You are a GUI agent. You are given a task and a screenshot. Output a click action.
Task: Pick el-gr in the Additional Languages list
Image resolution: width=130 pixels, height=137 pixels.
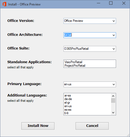tap(67, 103)
